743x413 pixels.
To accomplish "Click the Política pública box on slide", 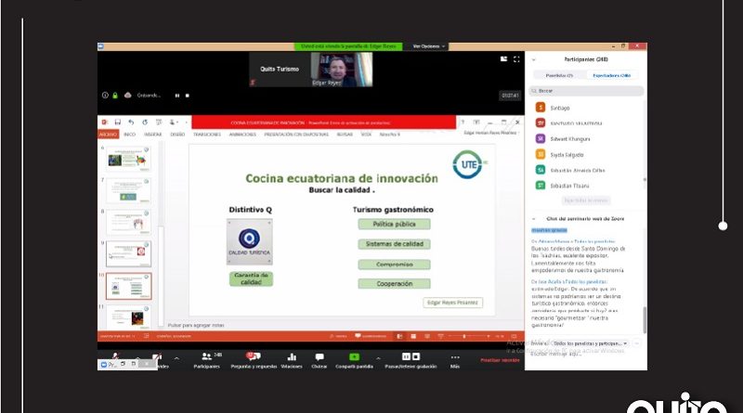I will click(x=394, y=224).
